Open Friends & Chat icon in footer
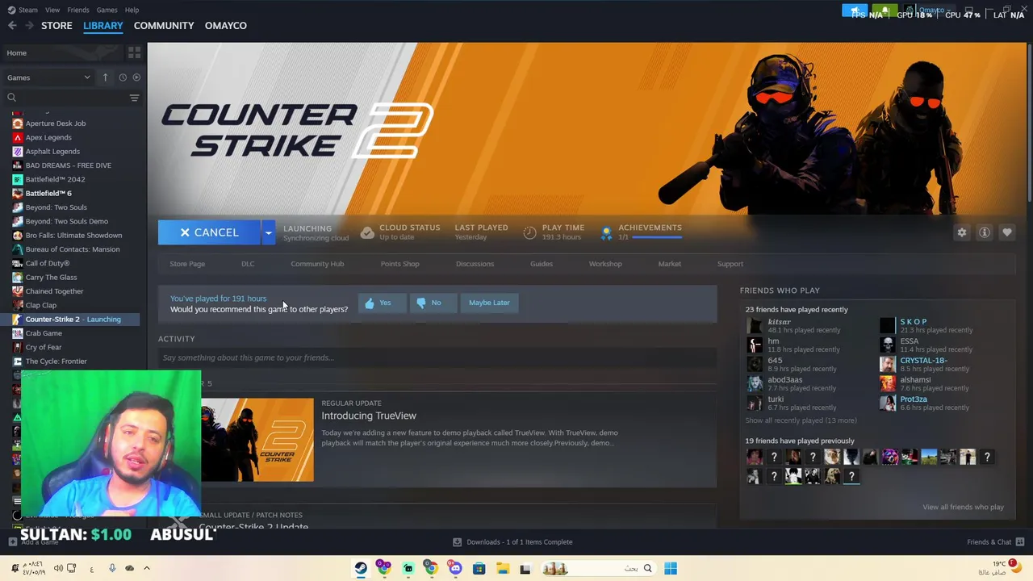The height and width of the screenshot is (581, 1033). click(1020, 542)
